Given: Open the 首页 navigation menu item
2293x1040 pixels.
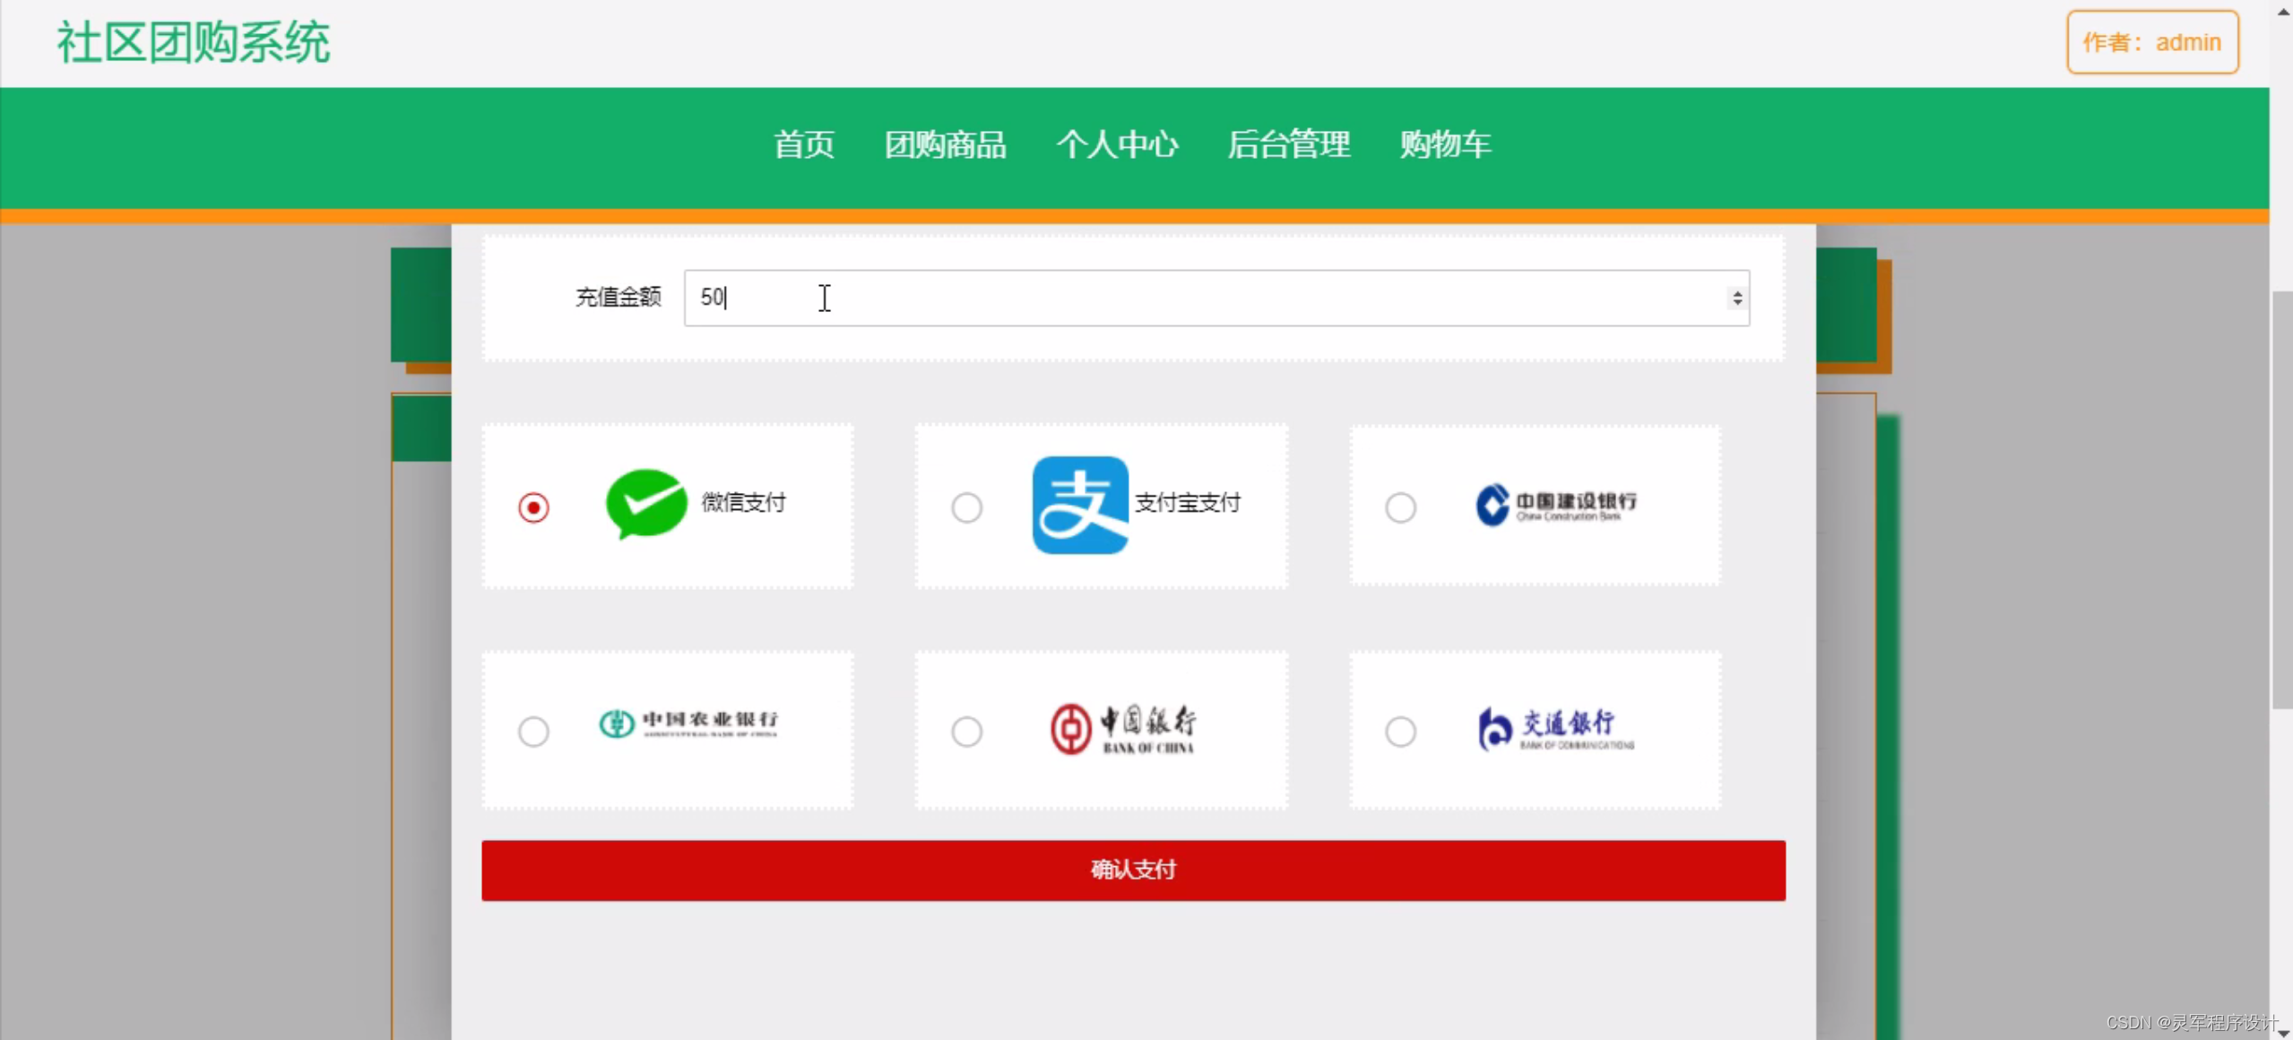Looking at the screenshot, I should pyautogui.click(x=804, y=144).
